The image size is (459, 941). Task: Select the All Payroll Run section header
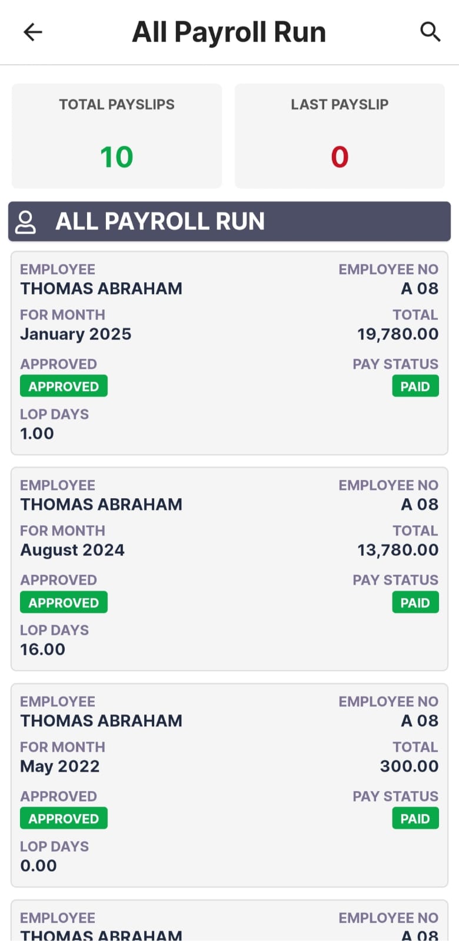(229, 222)
